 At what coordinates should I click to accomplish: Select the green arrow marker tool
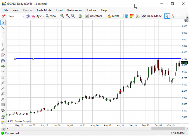[x=3, y=66]
